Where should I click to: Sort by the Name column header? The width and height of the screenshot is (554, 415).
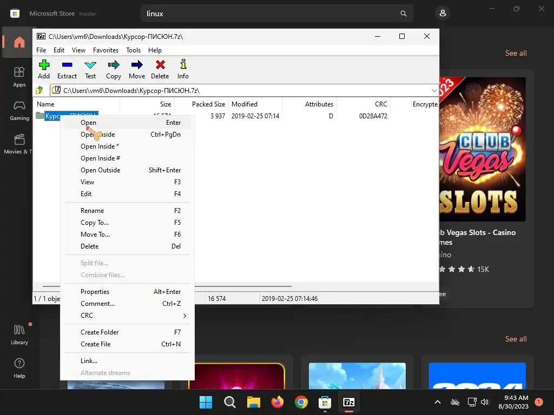(76, 104)
